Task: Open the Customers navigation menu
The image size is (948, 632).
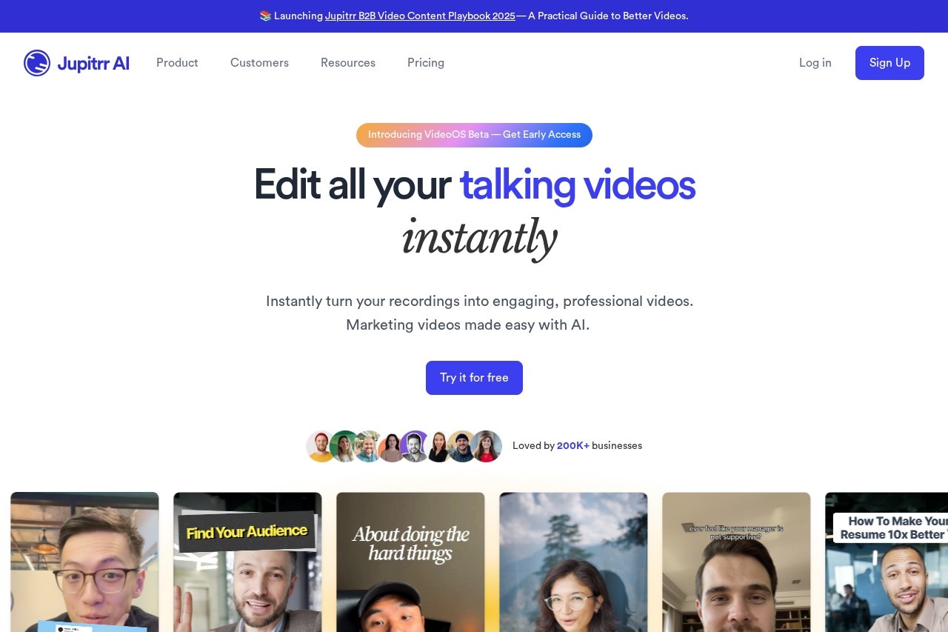Action: point(259,63)
